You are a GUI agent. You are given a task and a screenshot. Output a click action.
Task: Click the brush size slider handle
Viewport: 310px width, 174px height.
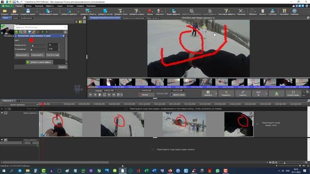pos(32,45)
